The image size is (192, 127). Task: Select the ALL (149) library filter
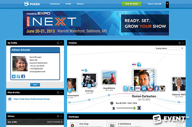[12, 122]
